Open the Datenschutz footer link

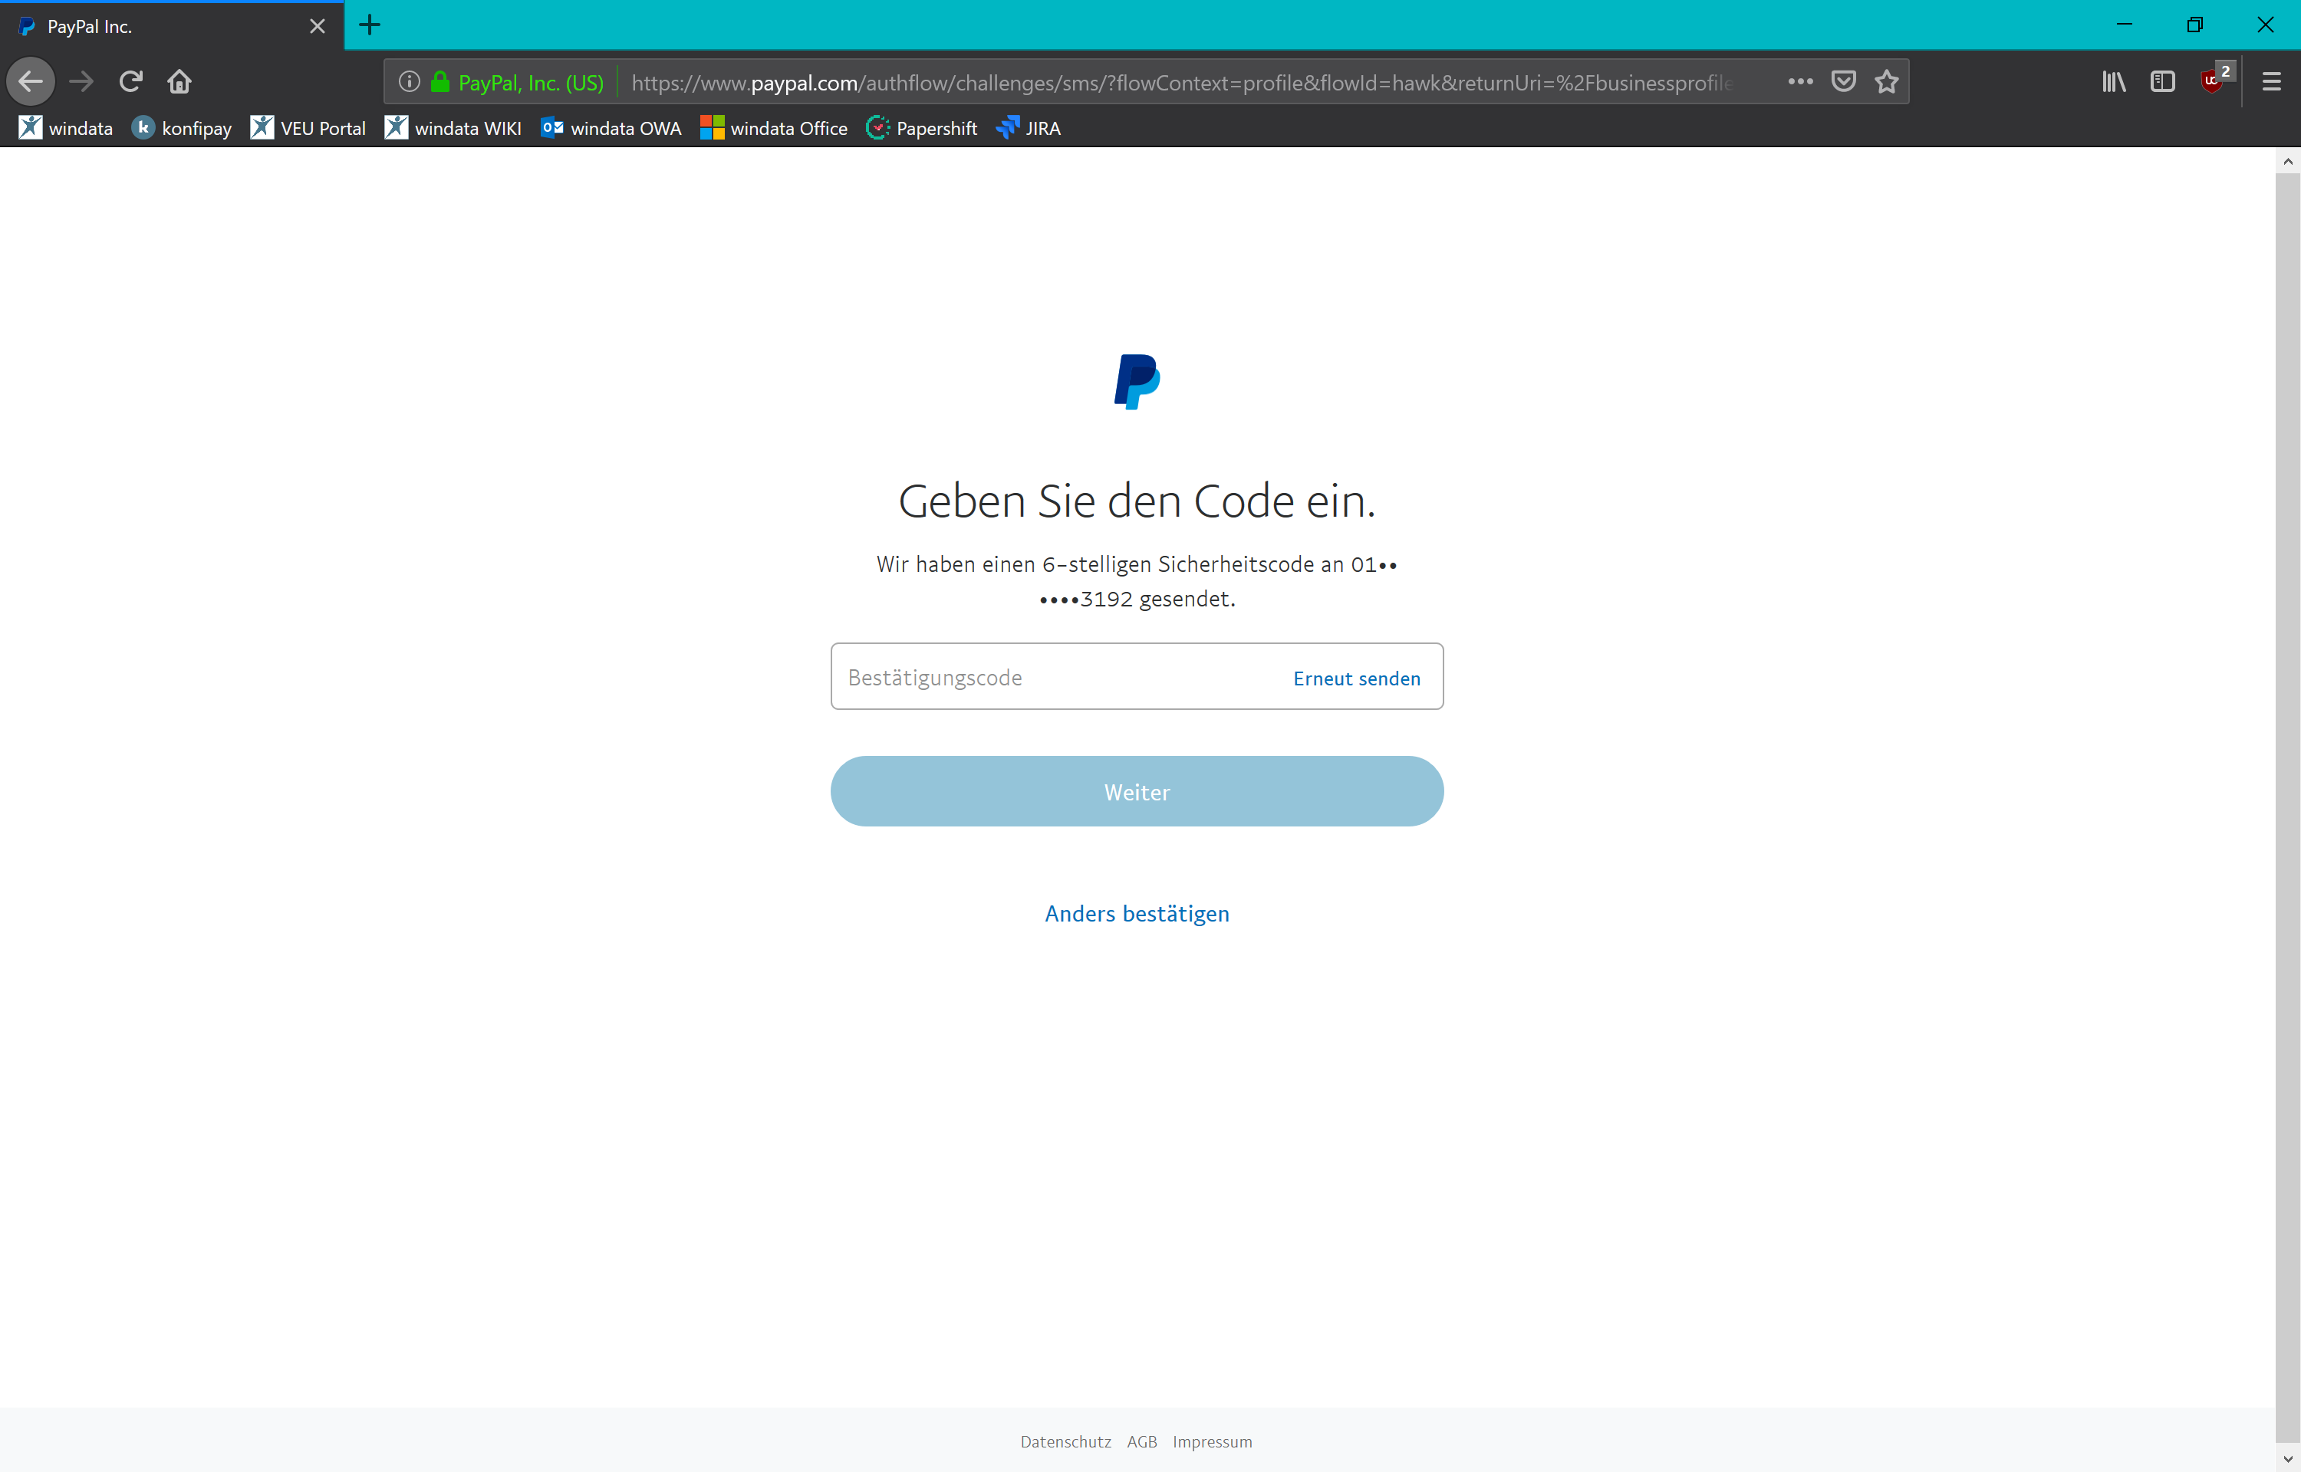tap(1066, 1441)
